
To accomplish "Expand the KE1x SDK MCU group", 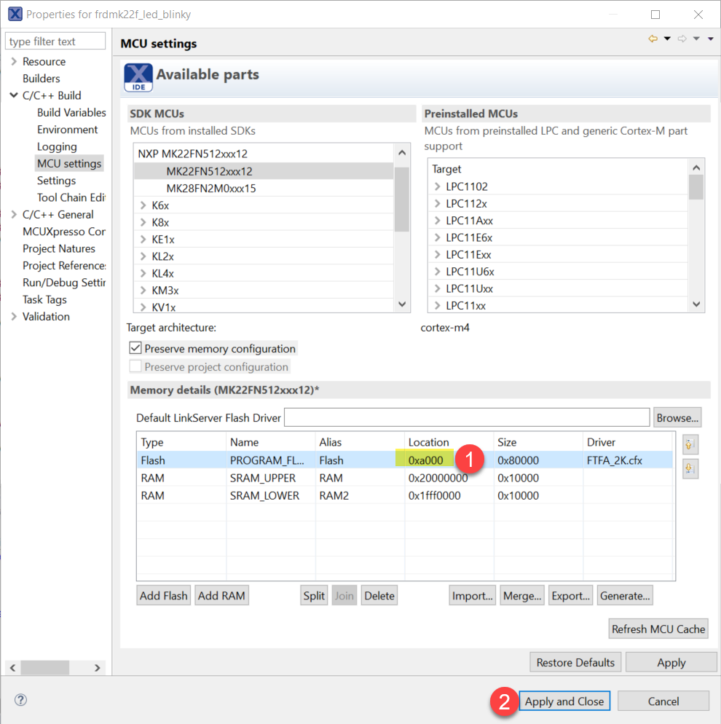I will click(143, 239).
